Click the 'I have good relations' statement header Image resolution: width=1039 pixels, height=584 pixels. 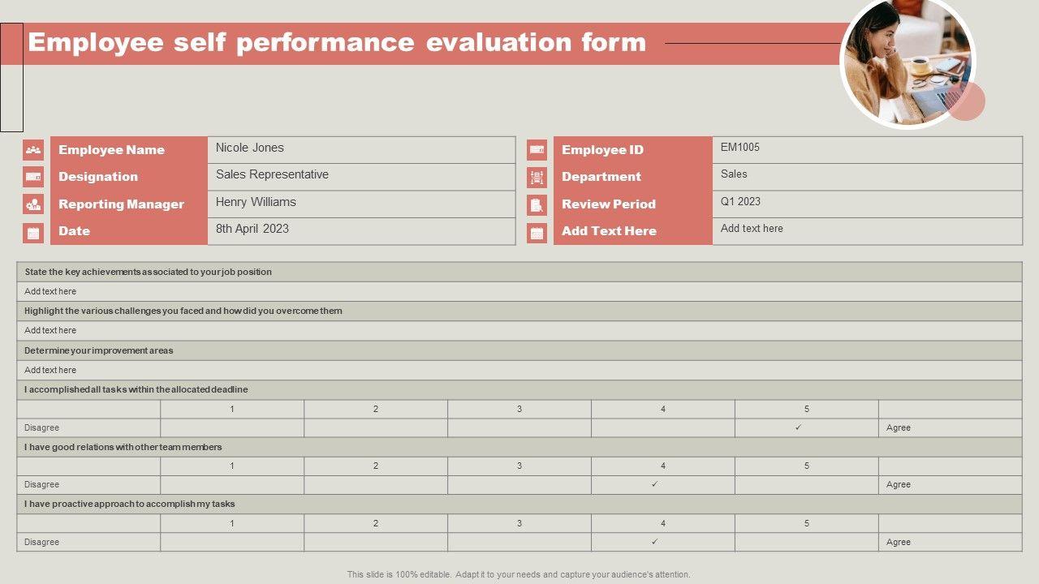(519, 447)
